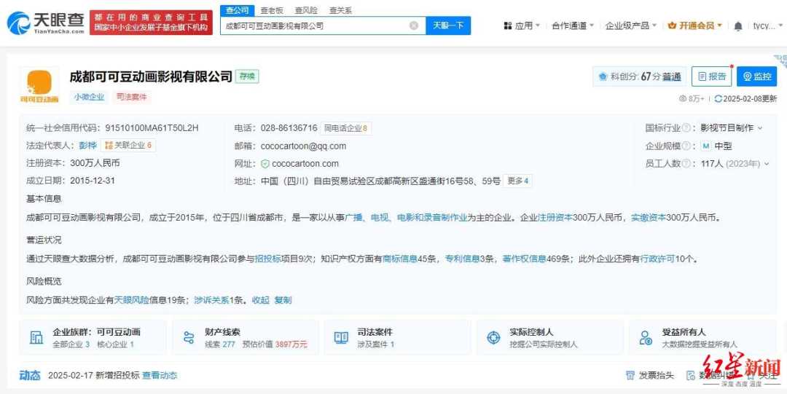Open the 专利信息 link

(x=463, y=259)
